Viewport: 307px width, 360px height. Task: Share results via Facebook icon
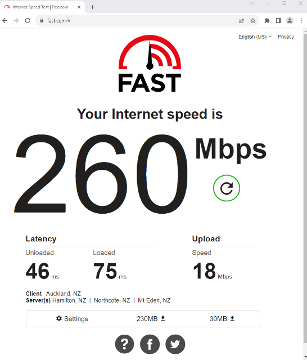click(x=150, y=344)
